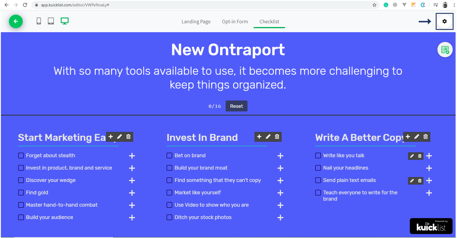Screen dimensions: 457x238
Task: Delete the Start Marketing section
Action: click(x=129, y=137)
